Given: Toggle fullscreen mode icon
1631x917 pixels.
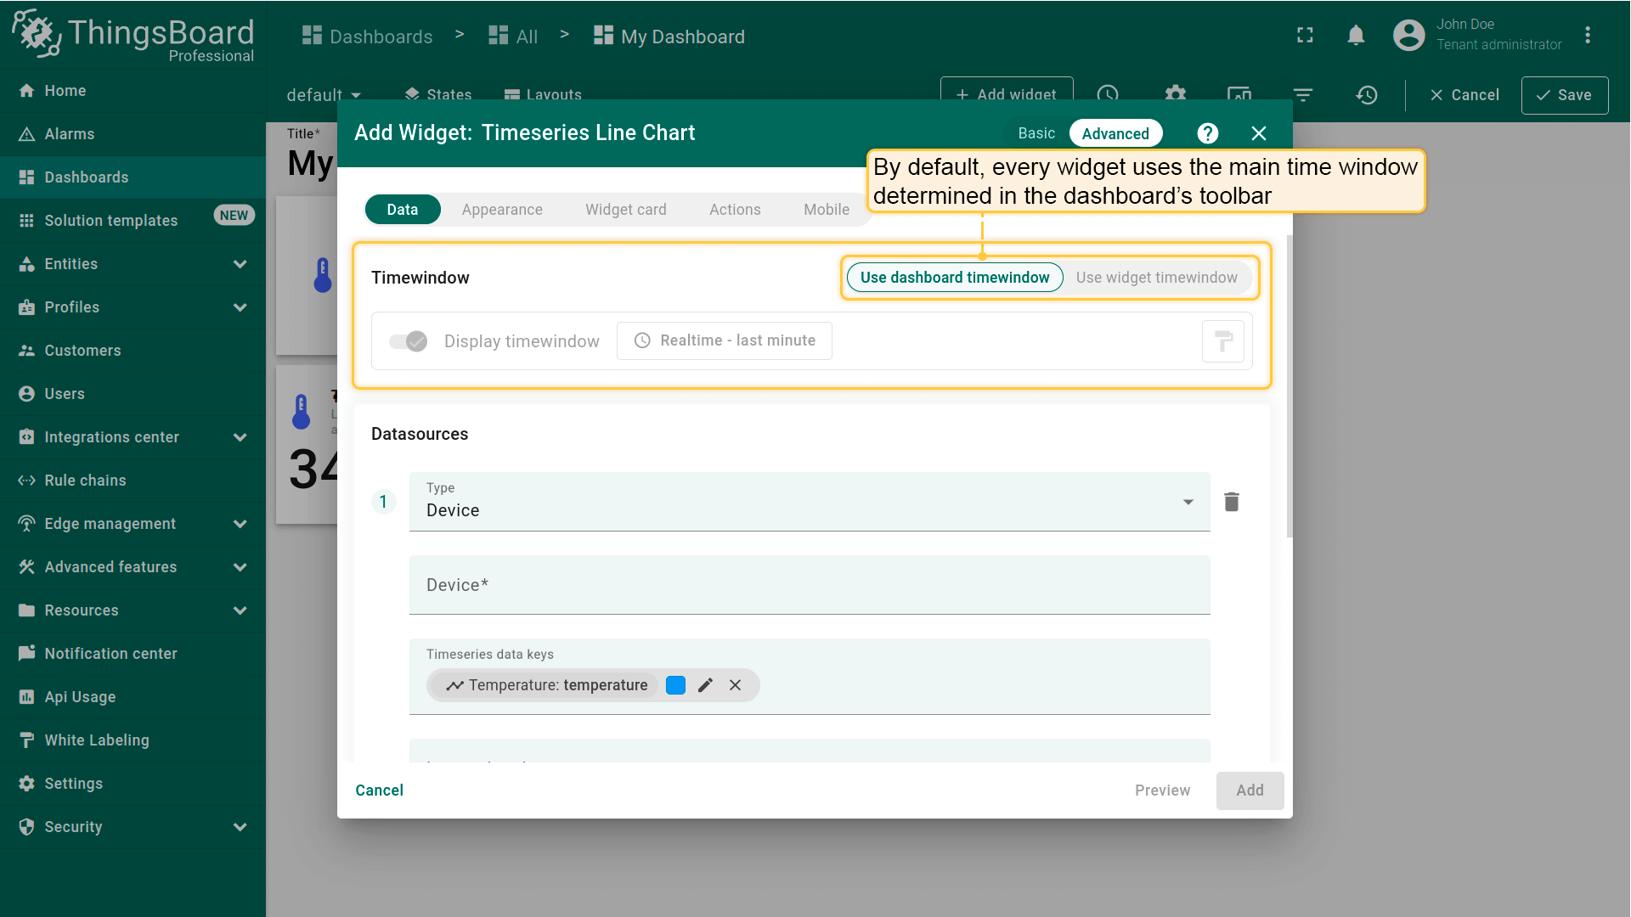Looking at the screenshot, I should [x=1305, y=36].
